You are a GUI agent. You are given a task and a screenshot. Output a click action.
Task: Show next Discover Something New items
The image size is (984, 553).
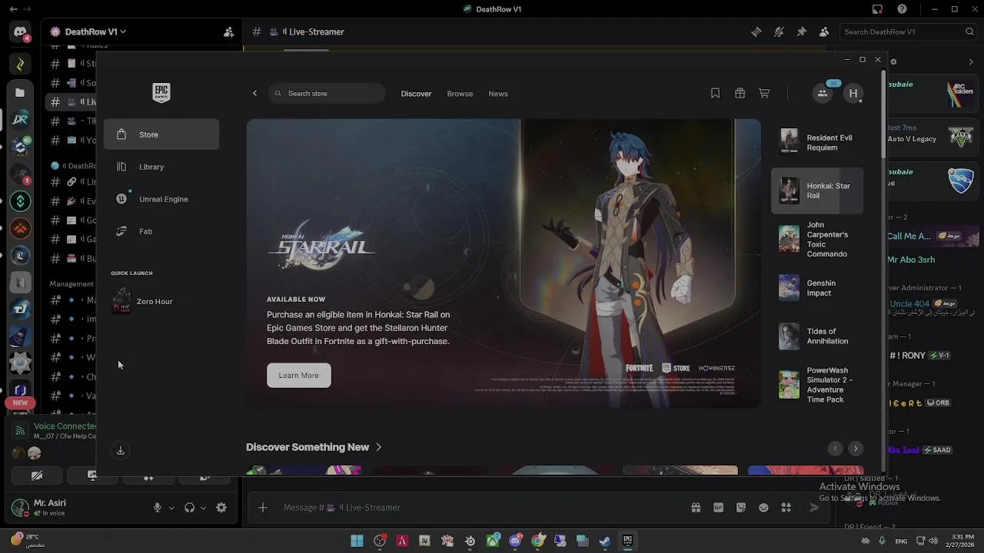pyautogui.click(x=856, y=449)
